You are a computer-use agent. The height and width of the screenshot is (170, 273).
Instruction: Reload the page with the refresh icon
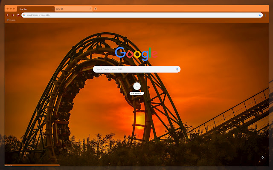(18, 15)
